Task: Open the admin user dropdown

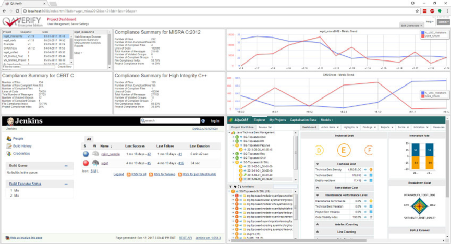Action: [443, 22]
